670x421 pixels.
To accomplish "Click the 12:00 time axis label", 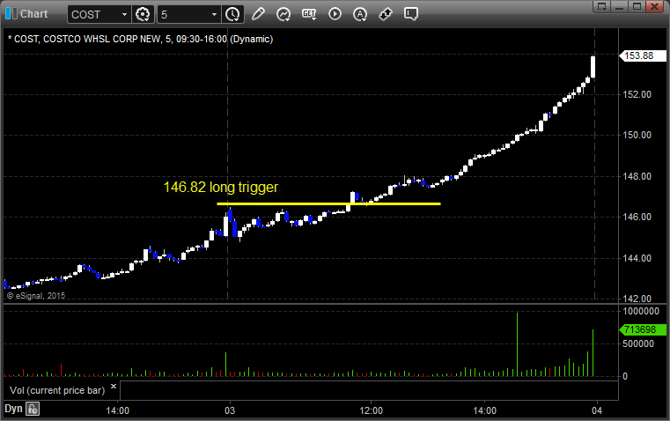I will coord(371,410).
